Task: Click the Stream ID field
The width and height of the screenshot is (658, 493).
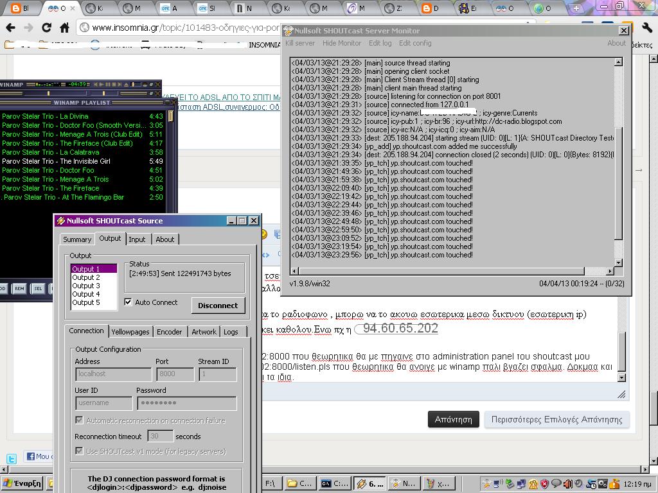Action: pos(218,374)
